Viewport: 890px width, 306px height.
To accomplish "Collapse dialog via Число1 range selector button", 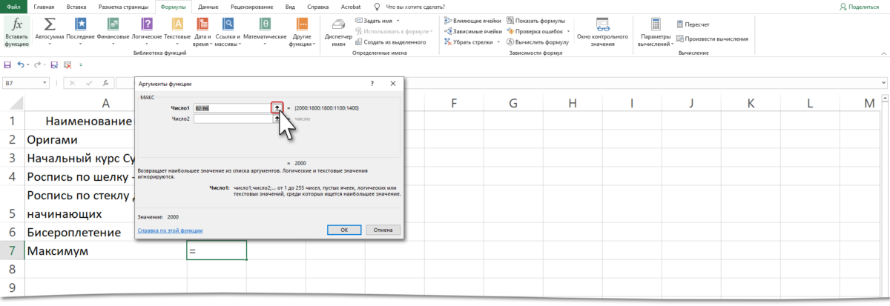I will coord(277,107).
